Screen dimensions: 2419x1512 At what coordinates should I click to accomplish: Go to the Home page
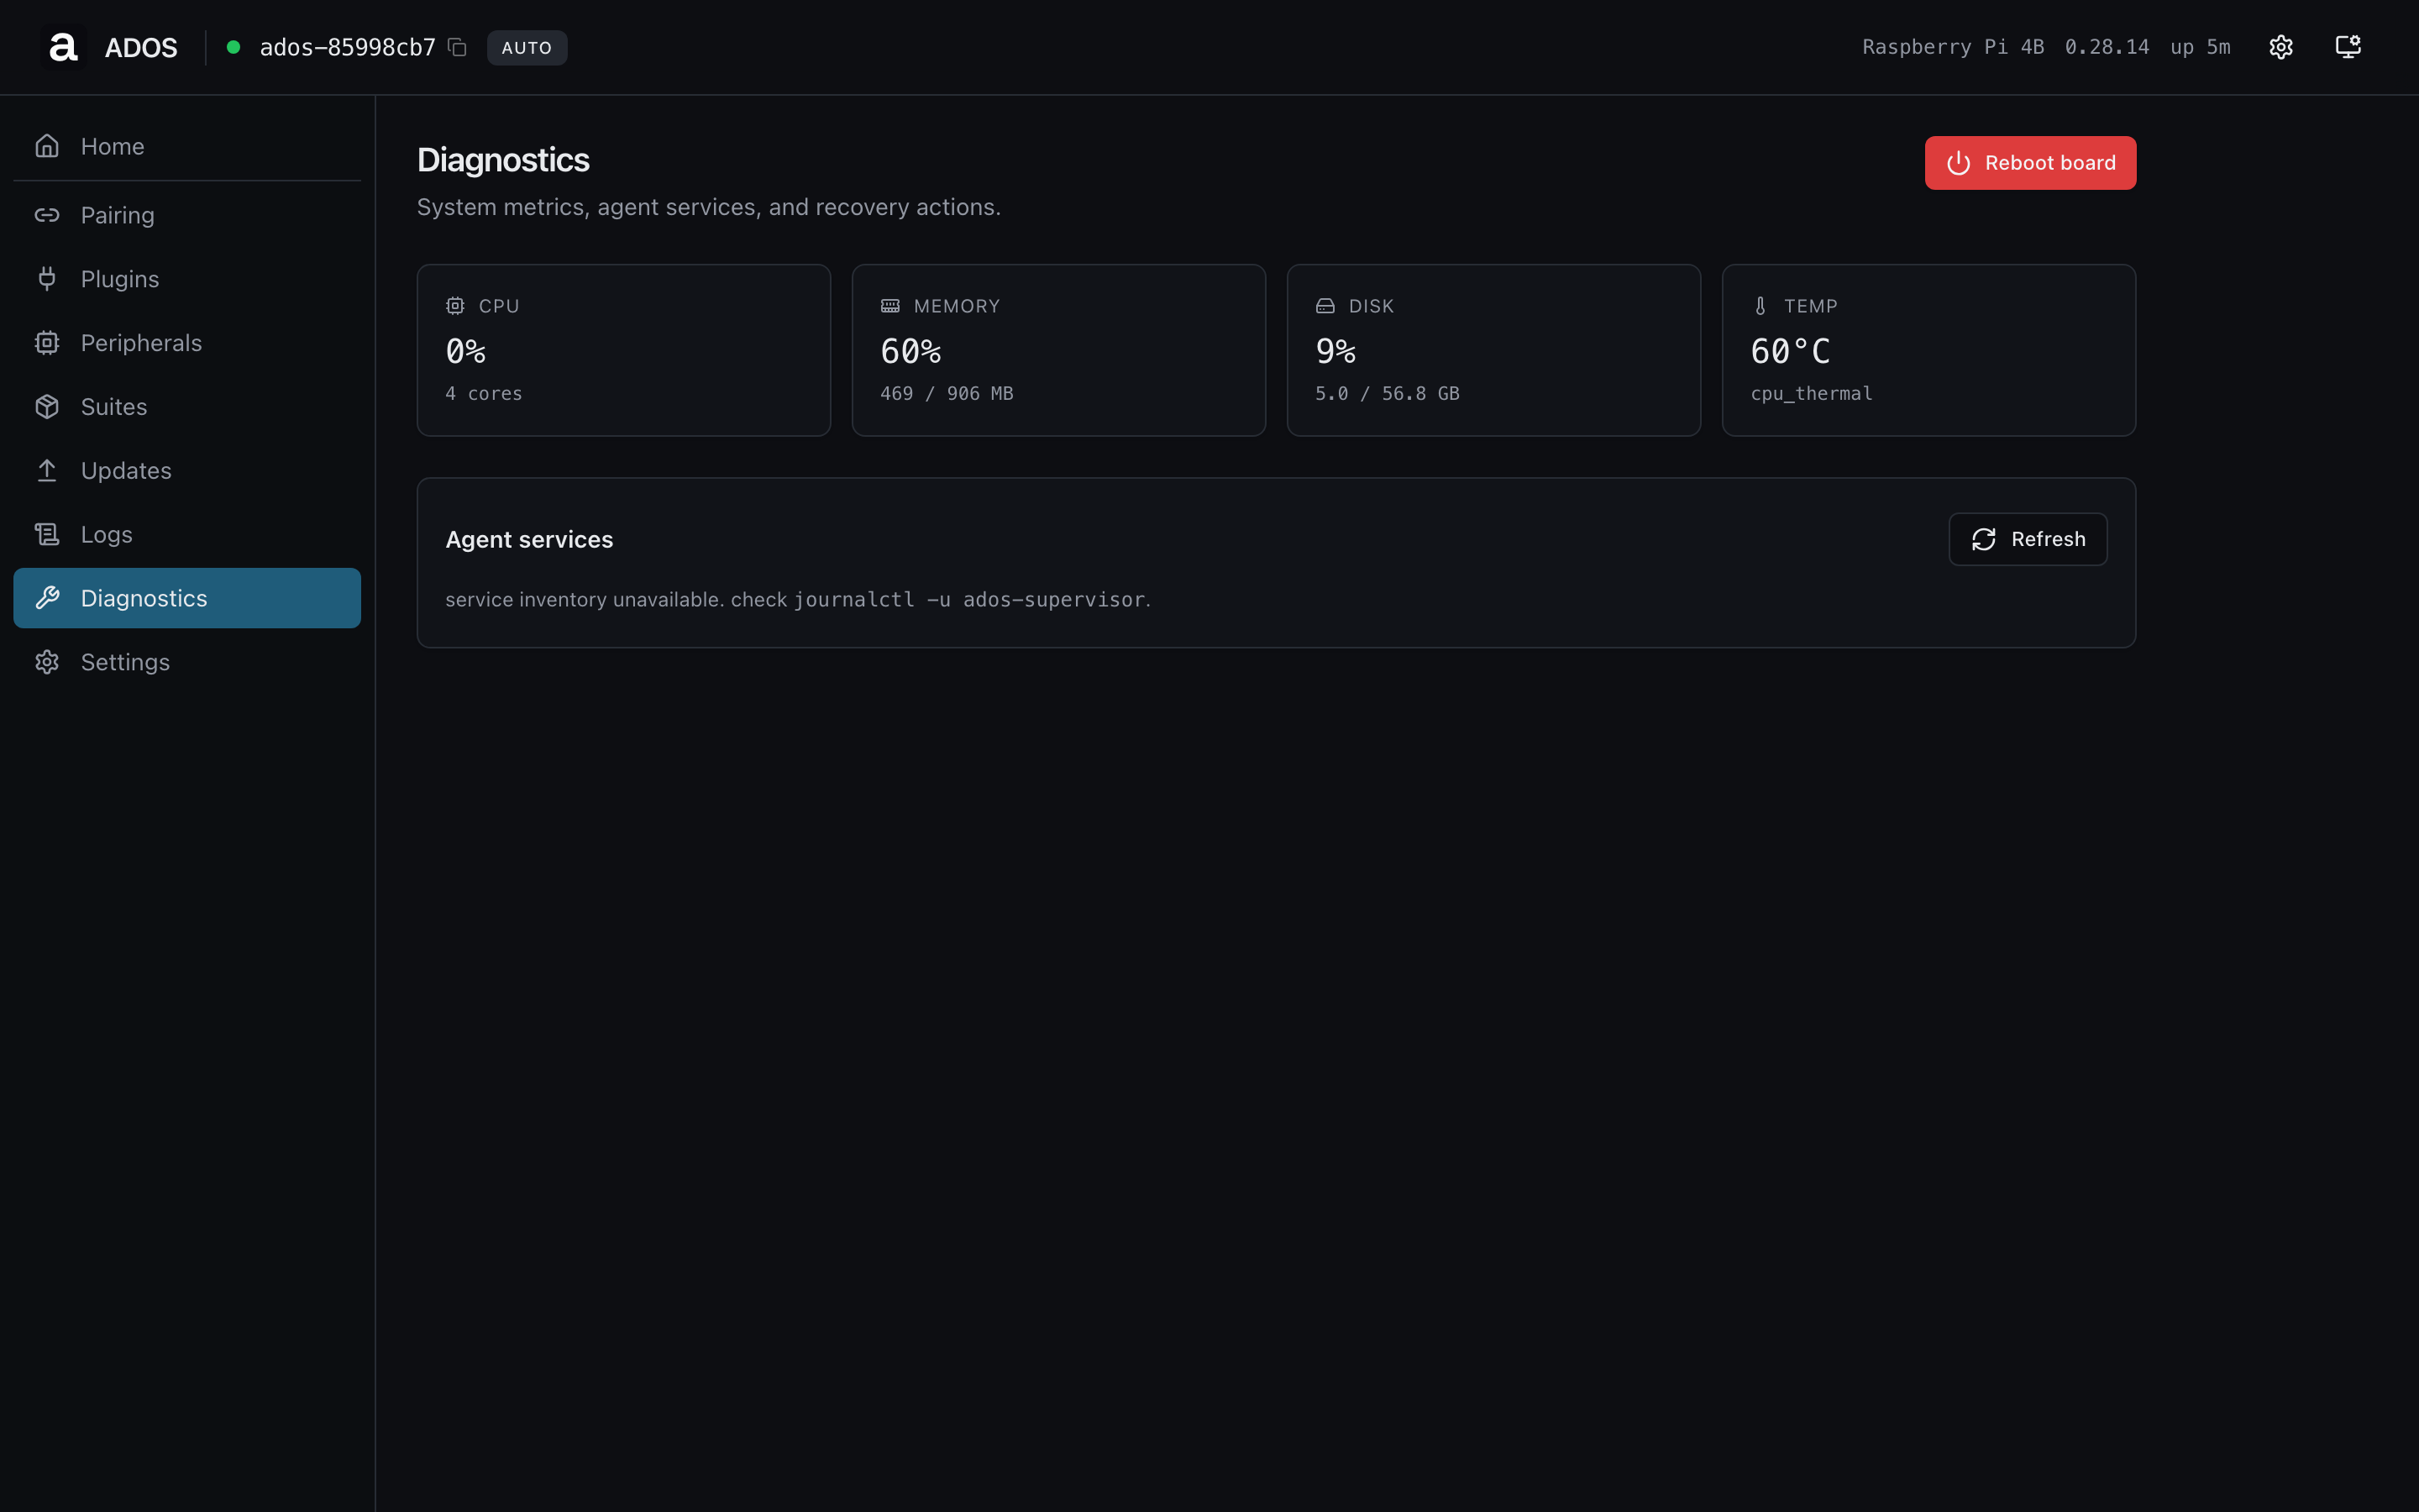(x=187, y=146)
